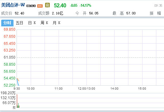Click the y-axis value 63.250
164x112 pixels.
point(10,50)
